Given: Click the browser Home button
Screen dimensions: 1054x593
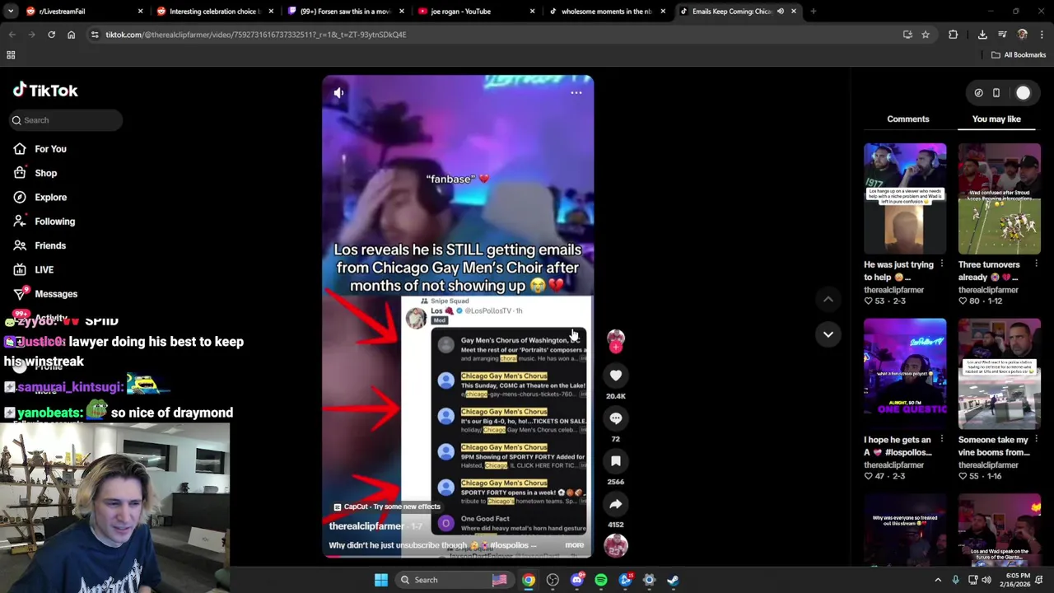Looking at the screenshot, I should pyautogui.click(x=71, y=35).
